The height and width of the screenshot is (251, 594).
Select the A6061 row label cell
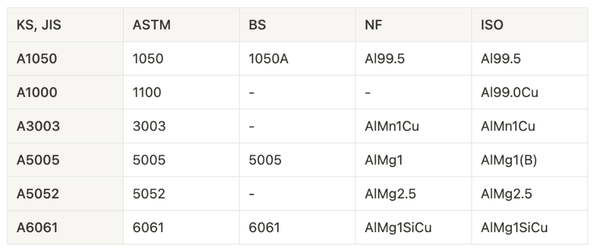tap(37, 228)
